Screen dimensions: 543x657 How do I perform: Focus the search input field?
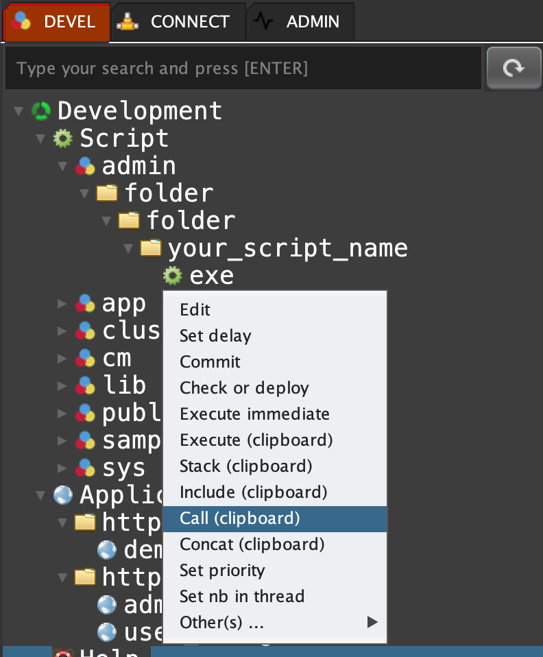tap(240, 69)
